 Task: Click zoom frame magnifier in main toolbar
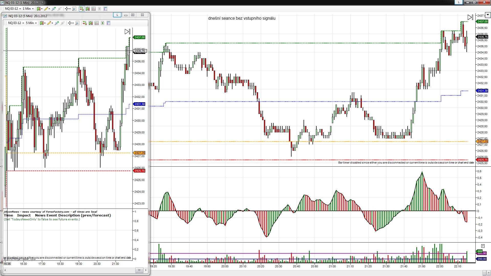74,9
